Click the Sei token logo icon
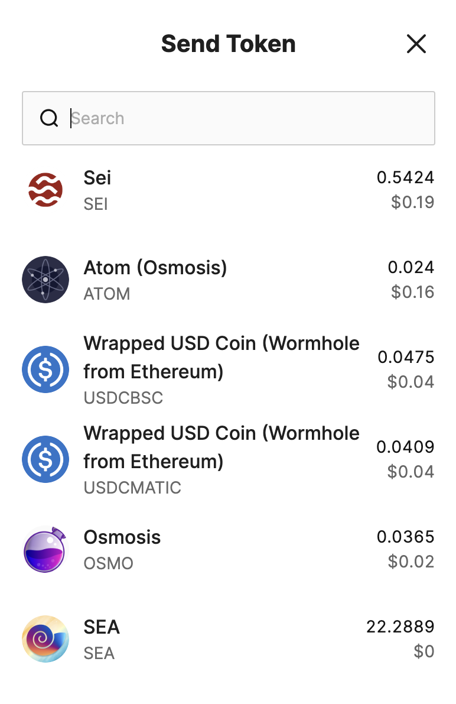Image resolution: width=456 pixels, height=704 pixels. tap(45, 190)
